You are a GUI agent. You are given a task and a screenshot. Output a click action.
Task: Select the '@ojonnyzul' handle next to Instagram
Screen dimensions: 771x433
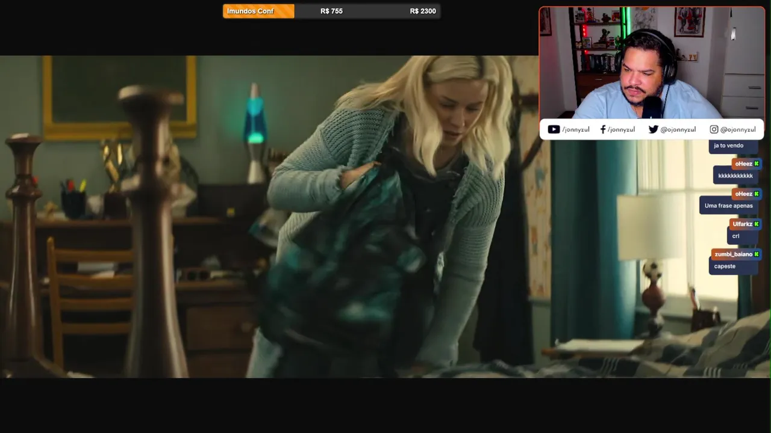738,129
